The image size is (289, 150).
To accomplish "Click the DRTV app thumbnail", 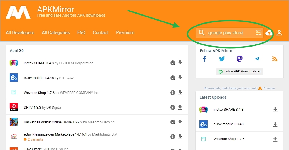I will [x=14, y=107].
